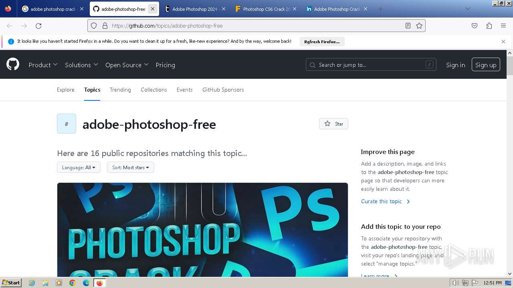Close the adobe-photoshop-free GitHub tab
Image resolution: width=513 pixels, height=288 pixels.
tap(153, 9)
